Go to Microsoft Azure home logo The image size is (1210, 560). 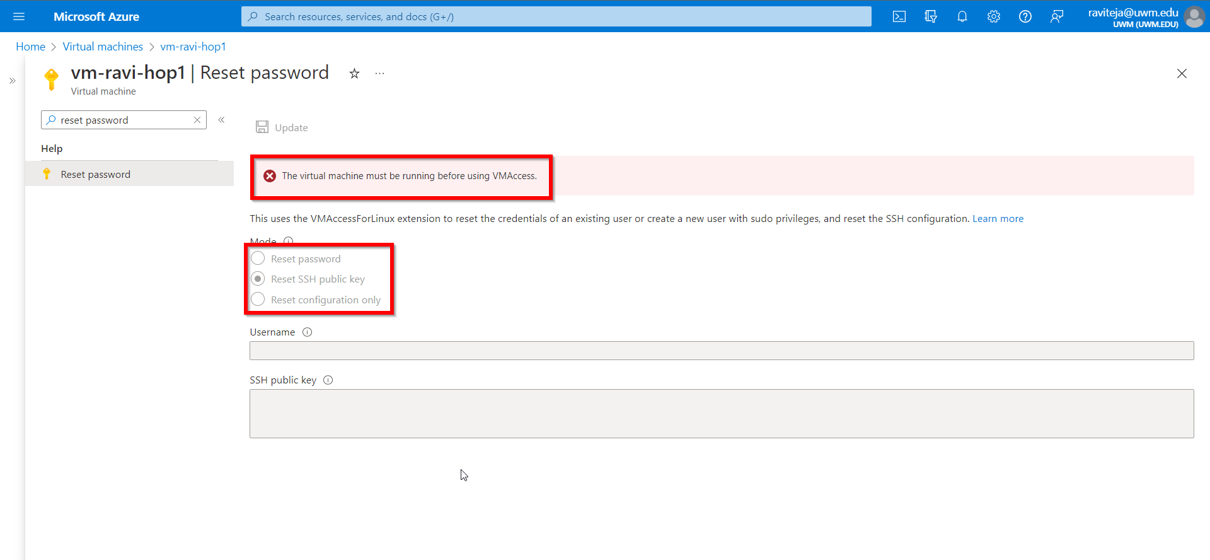point(96,16)
